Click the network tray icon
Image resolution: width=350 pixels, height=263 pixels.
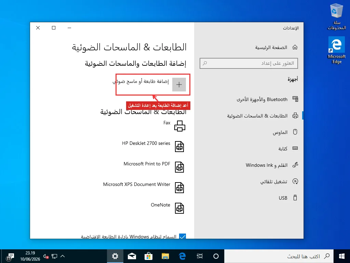coord(54,256)
